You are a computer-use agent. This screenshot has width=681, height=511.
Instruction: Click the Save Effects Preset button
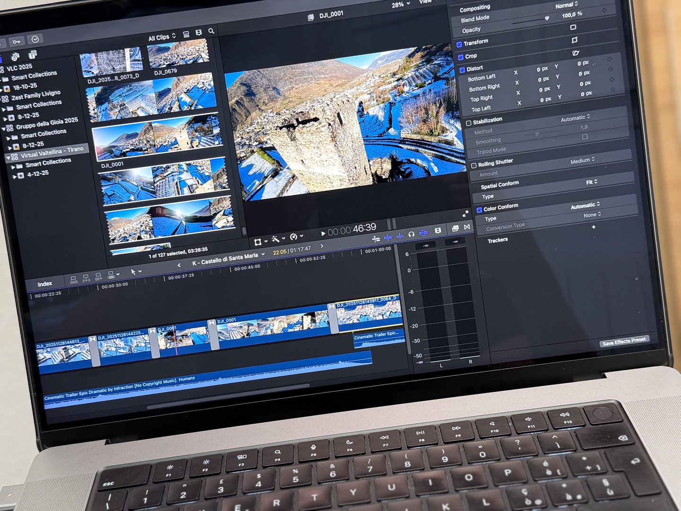coord(624,341)
